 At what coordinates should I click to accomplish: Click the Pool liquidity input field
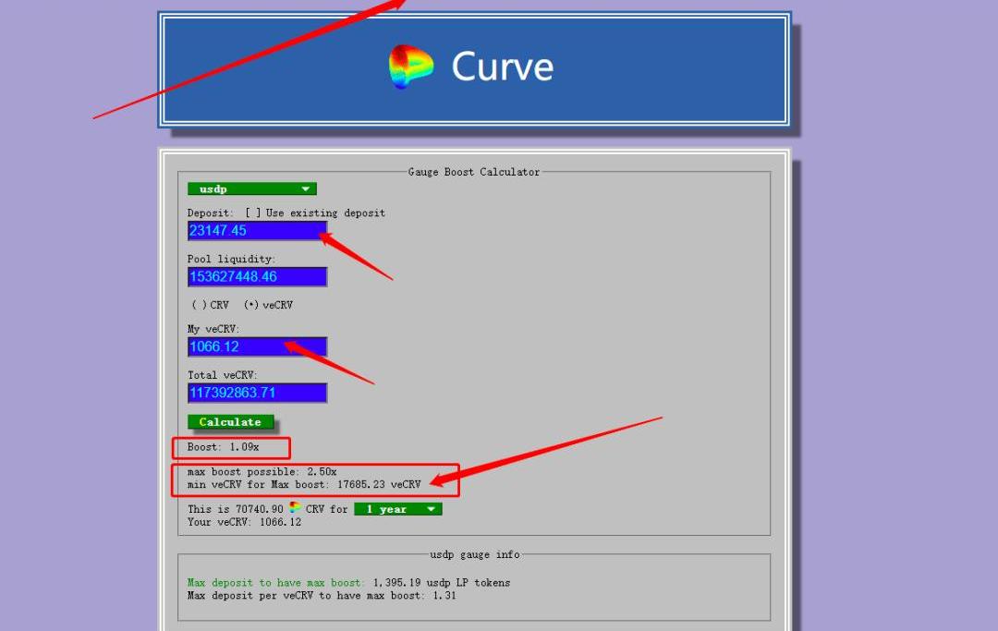[257, 277]
